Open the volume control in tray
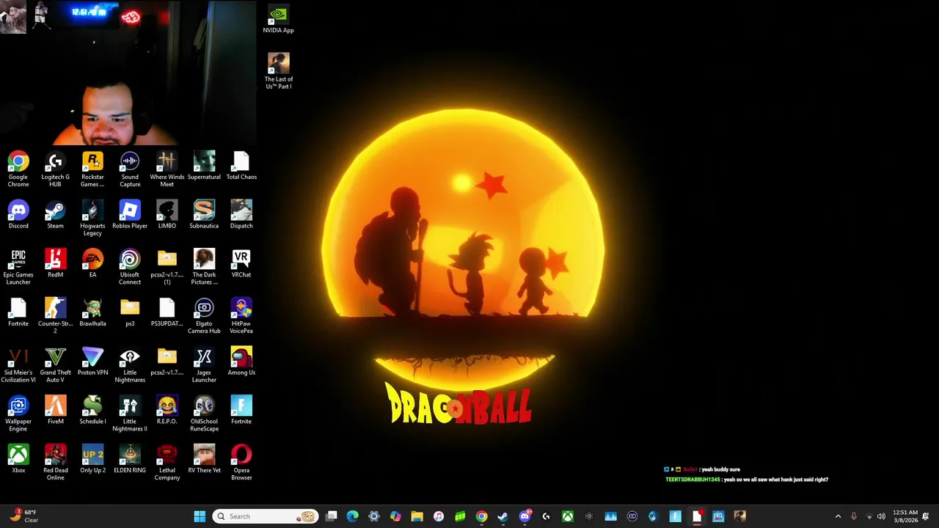Viewport: 939px width, 528px height. click(881, 516)
